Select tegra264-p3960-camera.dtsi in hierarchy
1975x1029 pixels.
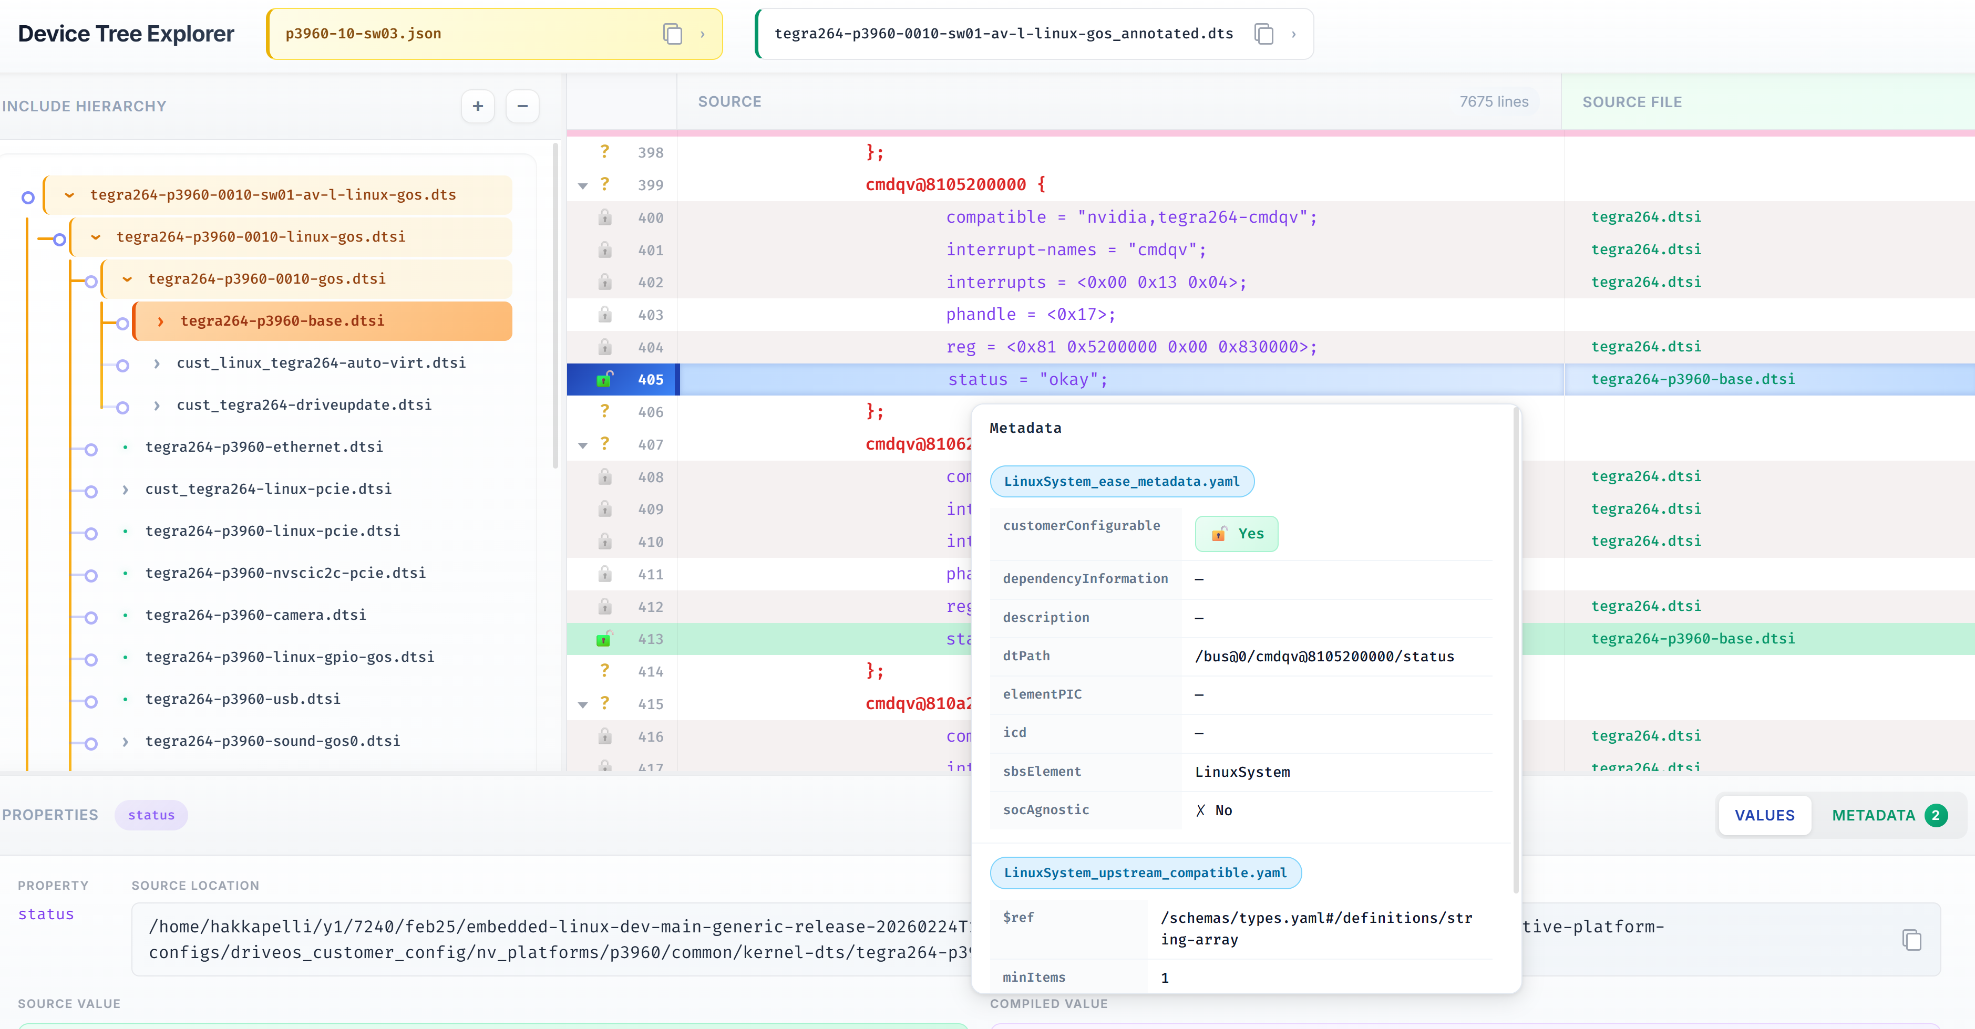click(x=255, y=615)
